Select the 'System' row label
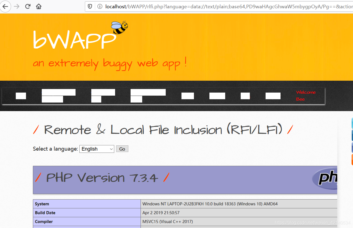Viewport: 353px width, 228px height. tap(42, 204)
